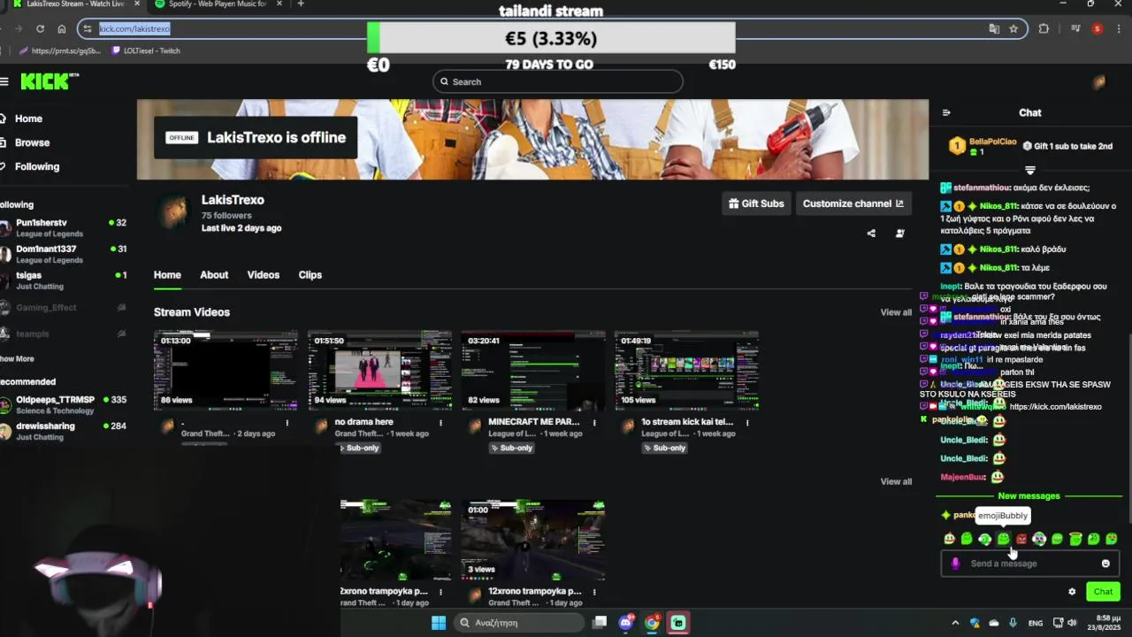Viewport: 1132px width, 637px height.
Task: Open the 'no drama here' video thumbnail
Action: pyautogui.click(x=379, y=371)
